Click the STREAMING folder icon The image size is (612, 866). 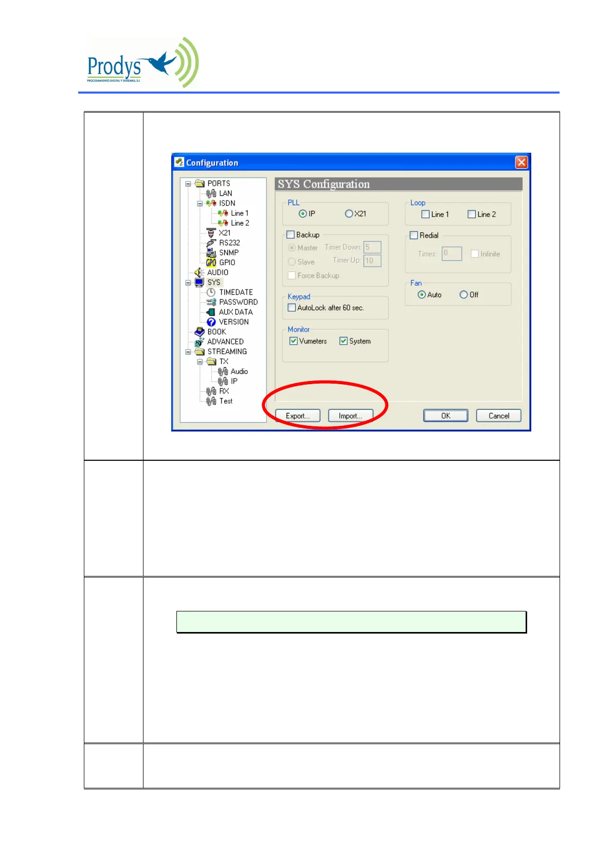200,352
